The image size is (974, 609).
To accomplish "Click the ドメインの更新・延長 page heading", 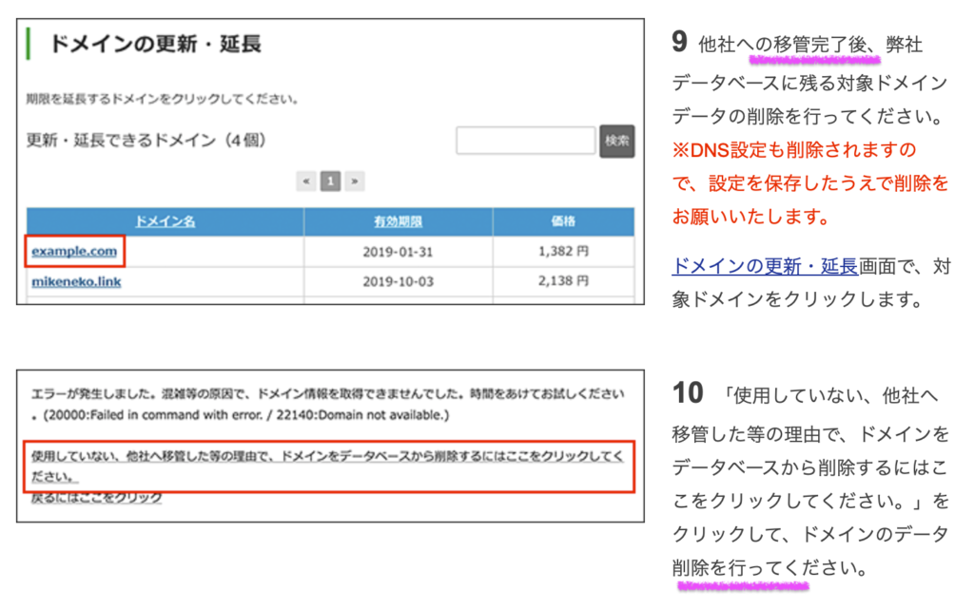I will coord(154,44).
